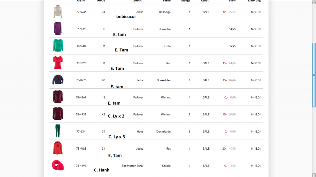Click the 14,95 price of Dunkellila pullover

coord(232,29)
